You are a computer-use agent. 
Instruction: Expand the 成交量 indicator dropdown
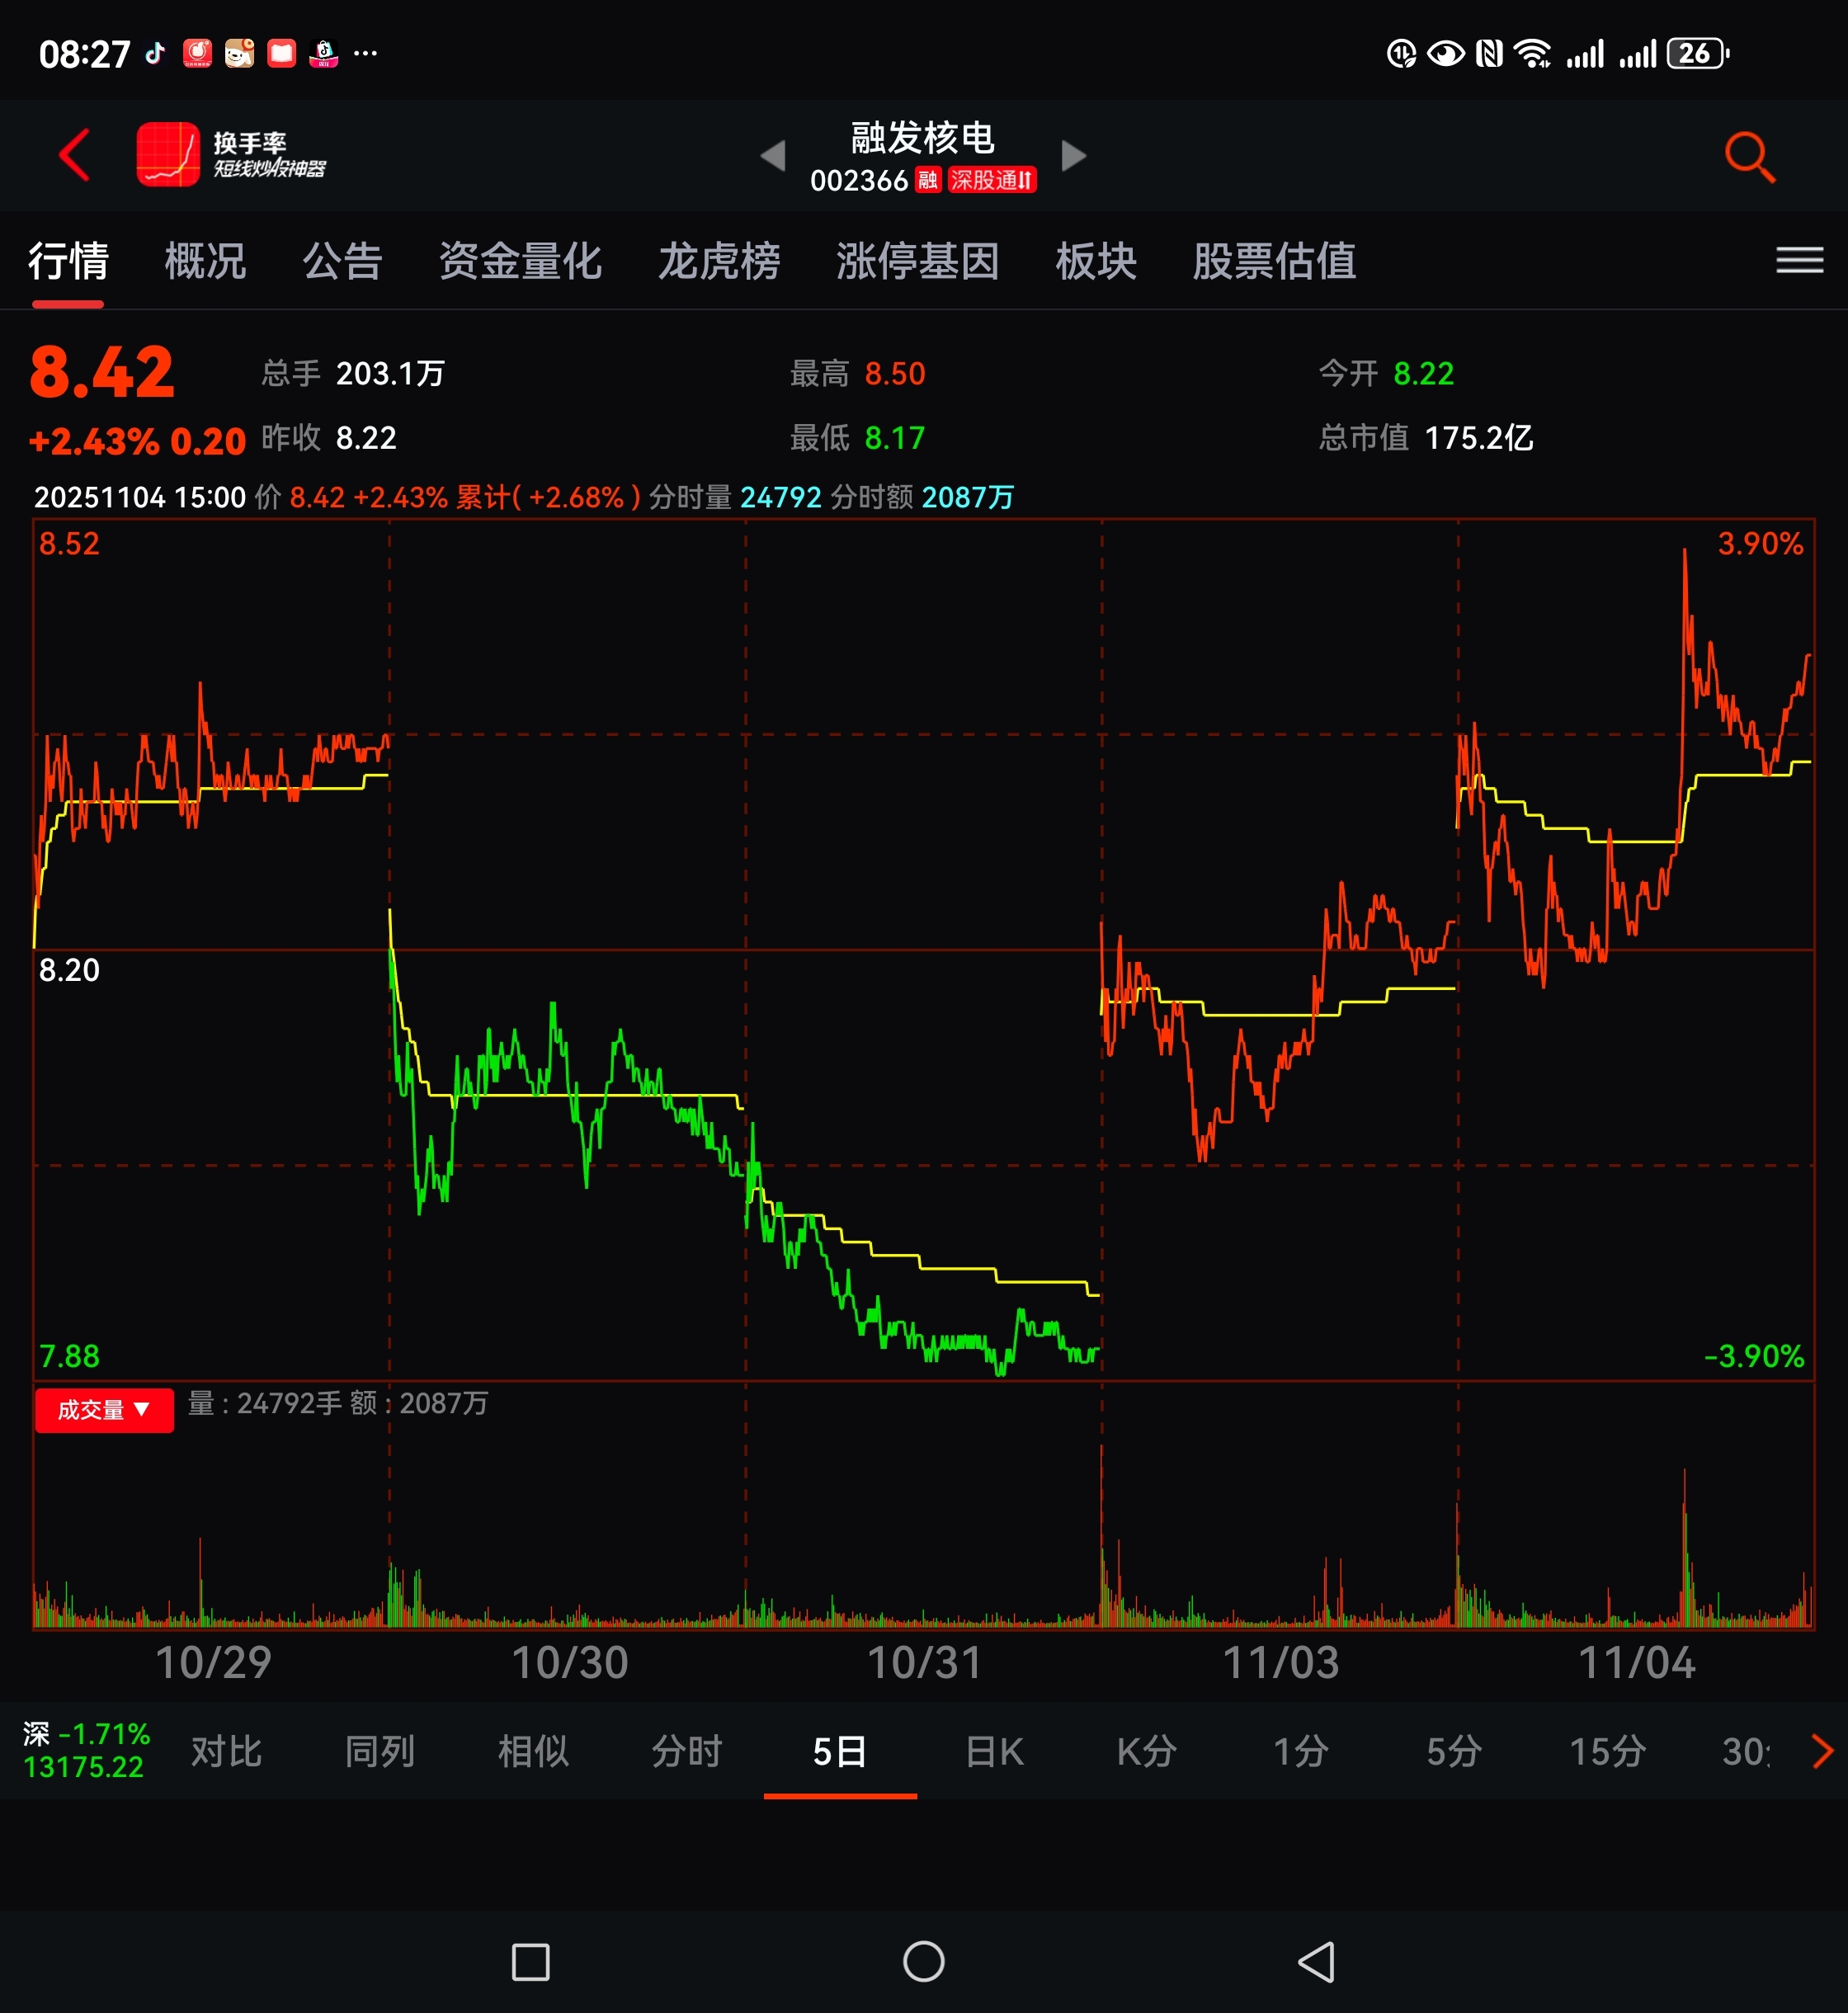104,1410
